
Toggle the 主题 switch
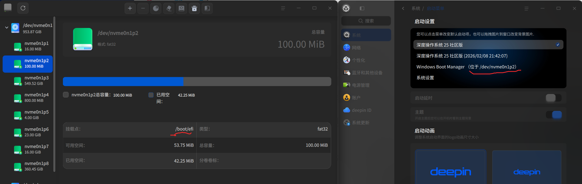553,115
